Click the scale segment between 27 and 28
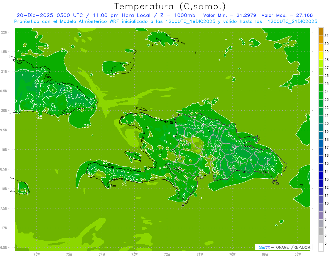334x258 pixels. click(321, 63)
